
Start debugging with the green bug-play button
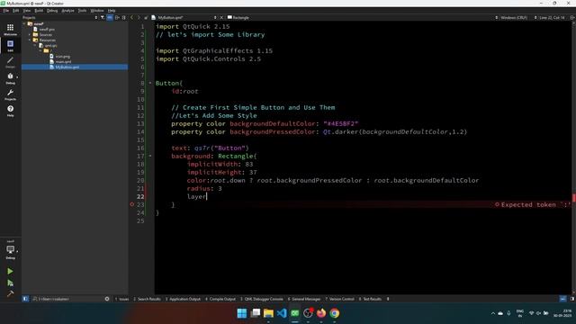coord(10,283)
